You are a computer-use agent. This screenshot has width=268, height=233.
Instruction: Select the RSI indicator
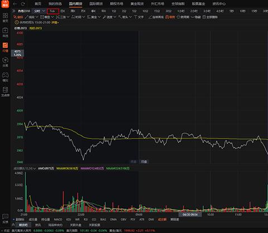coord(85,220)
